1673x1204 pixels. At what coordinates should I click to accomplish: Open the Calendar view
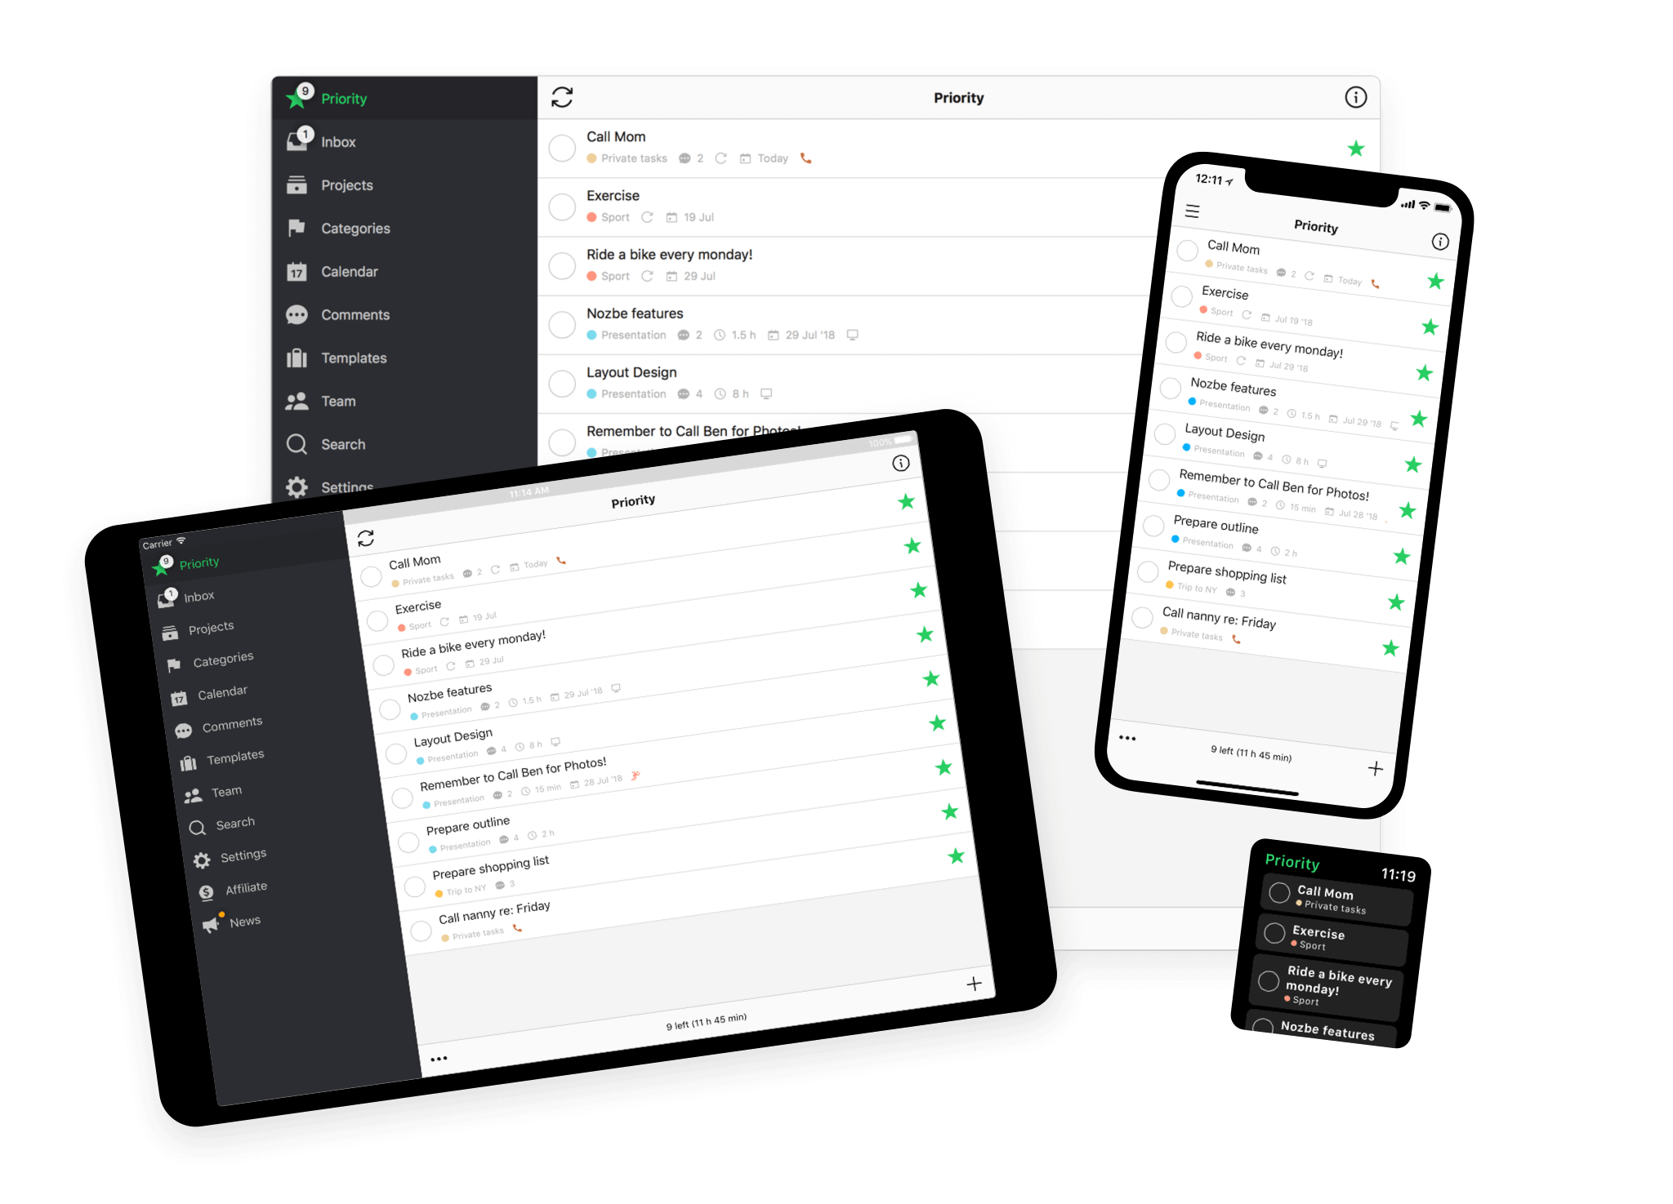[x=350, y=271]
